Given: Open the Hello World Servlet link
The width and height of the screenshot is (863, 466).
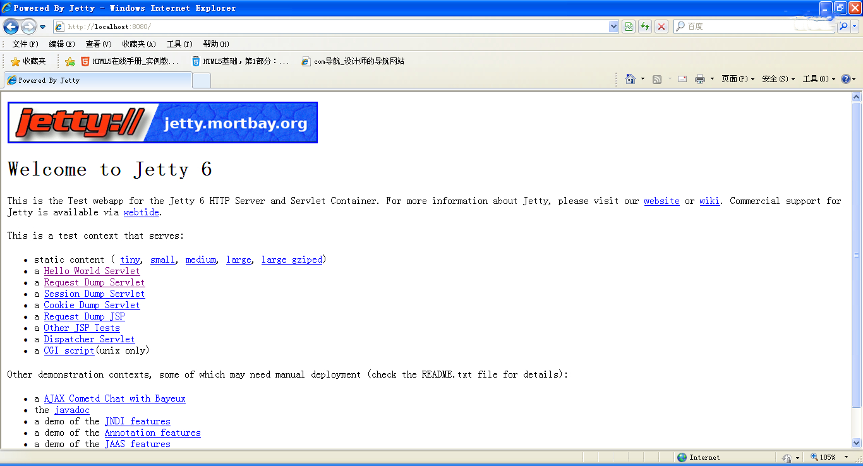Looking at the screenshot, I should click(x=92, y=271).
